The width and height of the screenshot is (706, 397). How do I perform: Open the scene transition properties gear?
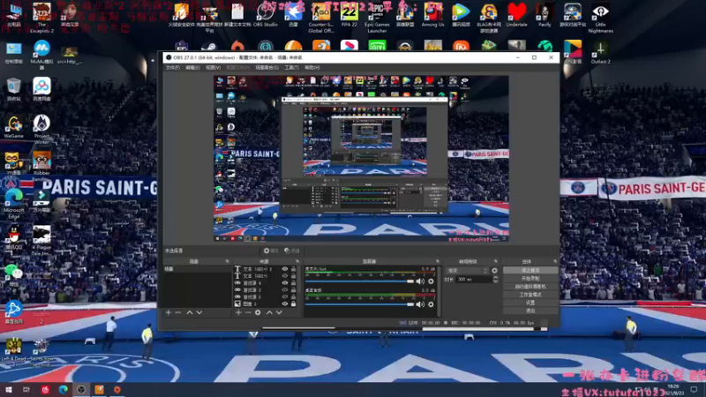(495, 271)
